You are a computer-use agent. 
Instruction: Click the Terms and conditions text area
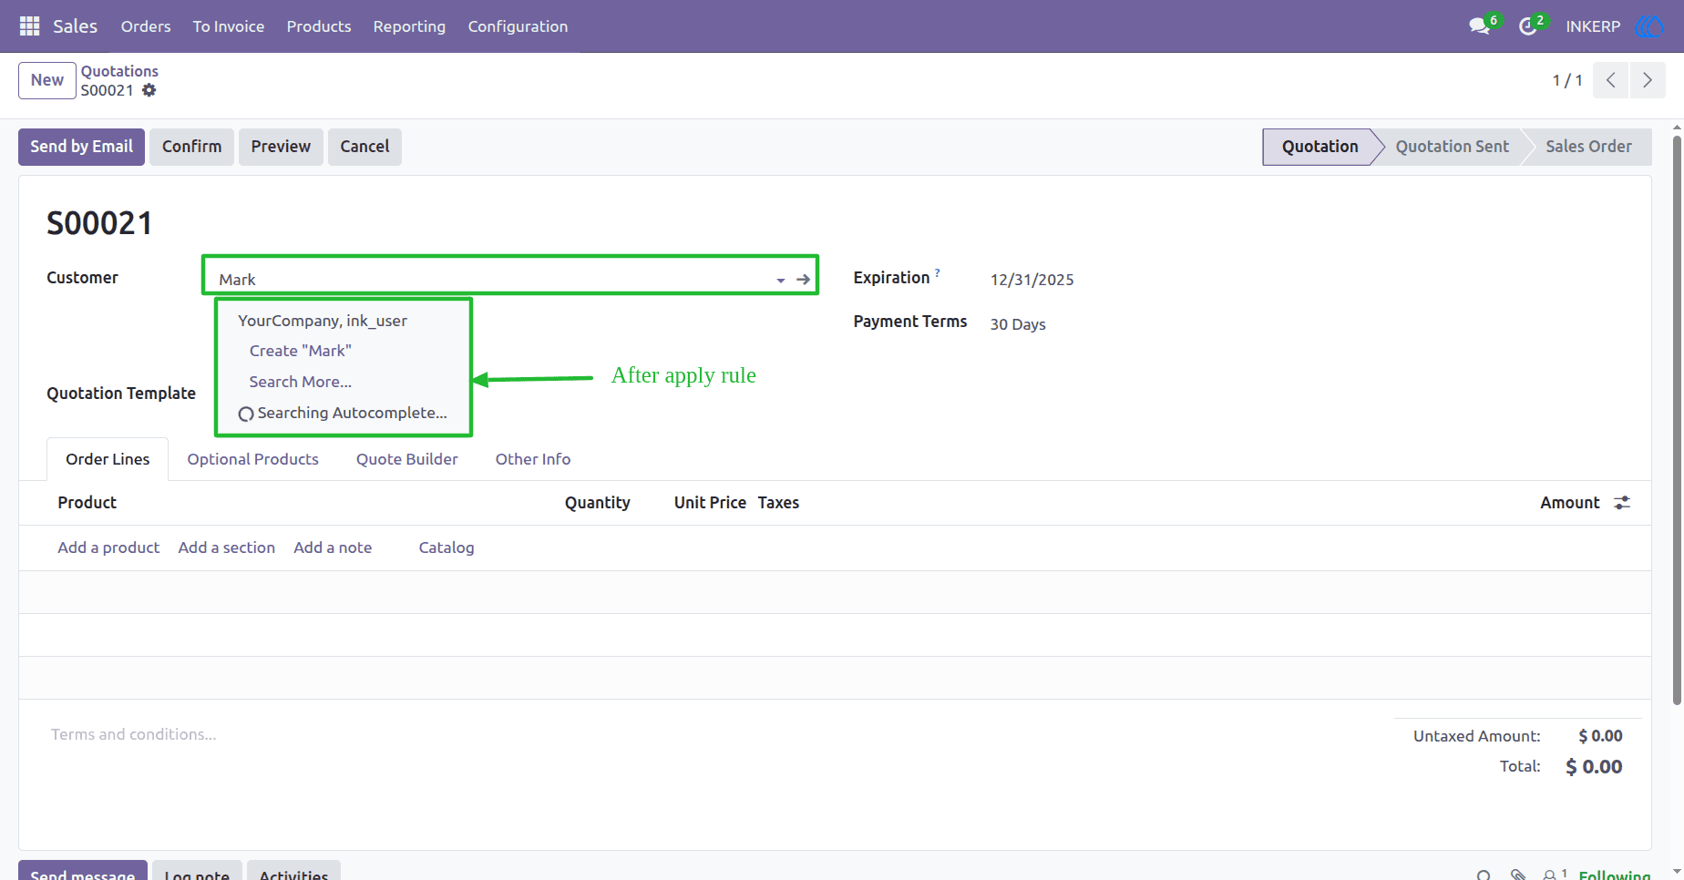[x=133, y=734]
